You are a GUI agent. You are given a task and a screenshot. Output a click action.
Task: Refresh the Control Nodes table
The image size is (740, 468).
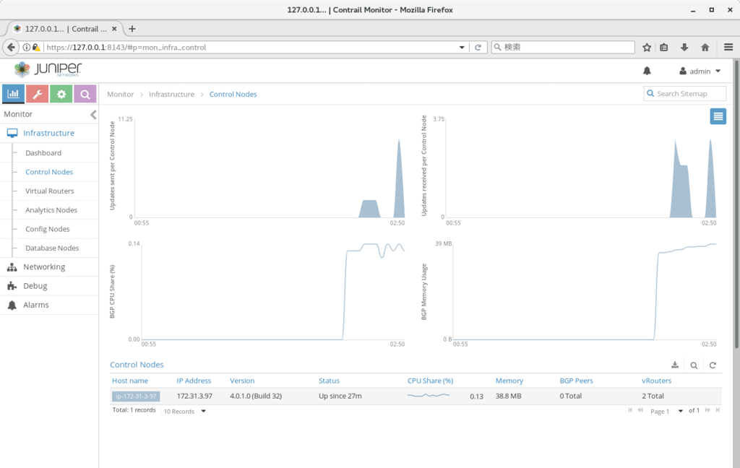[x=713, y=365]
